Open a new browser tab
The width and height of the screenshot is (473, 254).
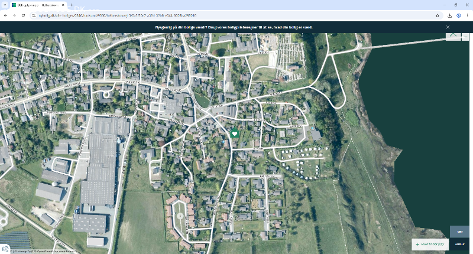pos(72,5)
